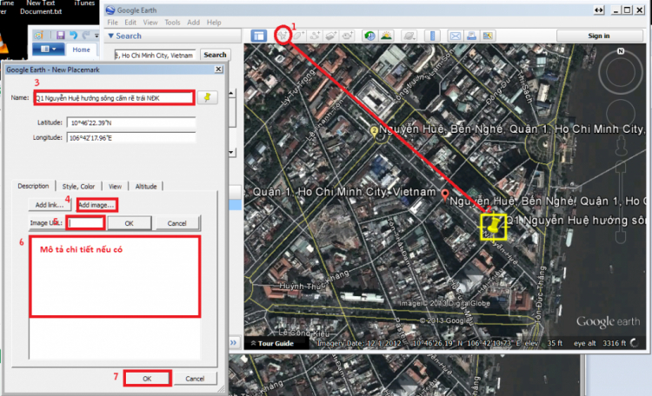Click into the Image URL input field
Viewport: 652px width, 396px height.
(x=86, y=223)
